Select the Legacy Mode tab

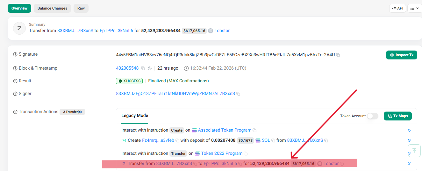[135, 115]
